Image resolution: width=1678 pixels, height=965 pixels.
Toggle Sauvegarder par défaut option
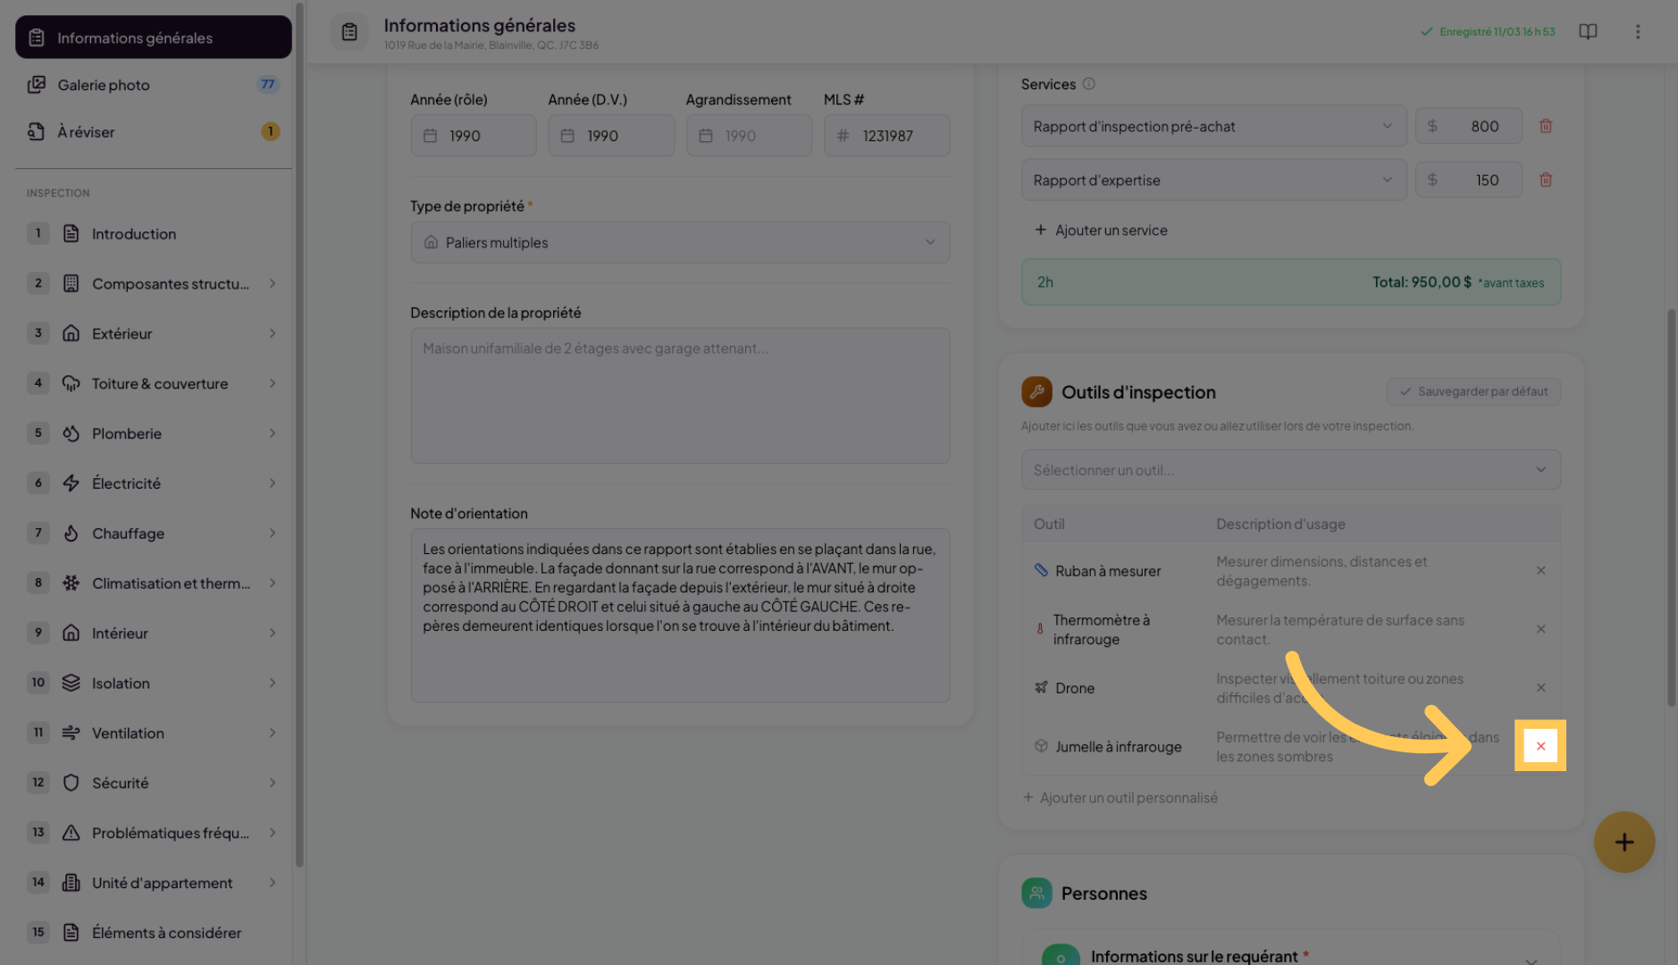(1473, 391)
